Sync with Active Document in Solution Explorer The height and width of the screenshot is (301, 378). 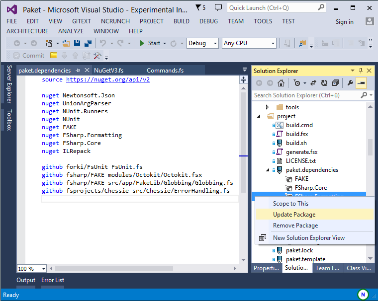[313, 83]
